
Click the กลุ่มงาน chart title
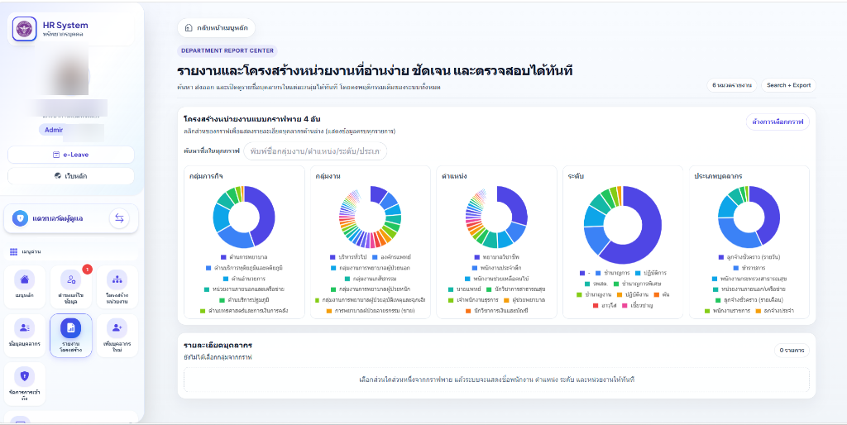pyautogui.click(x=328, y=176)
